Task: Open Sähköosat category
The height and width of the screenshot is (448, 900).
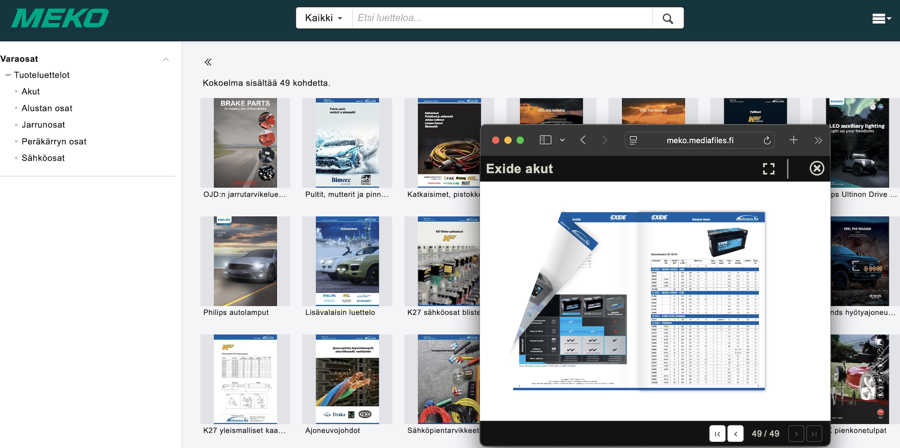Action: click(x=43, y=158)
